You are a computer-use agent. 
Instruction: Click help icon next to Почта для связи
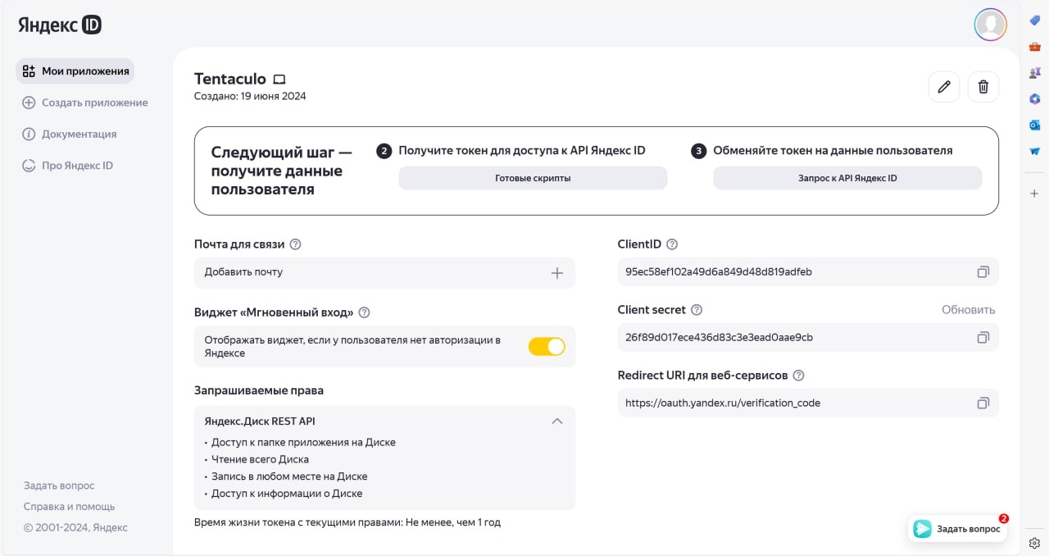pyautogui.click(x=296, y=244)
